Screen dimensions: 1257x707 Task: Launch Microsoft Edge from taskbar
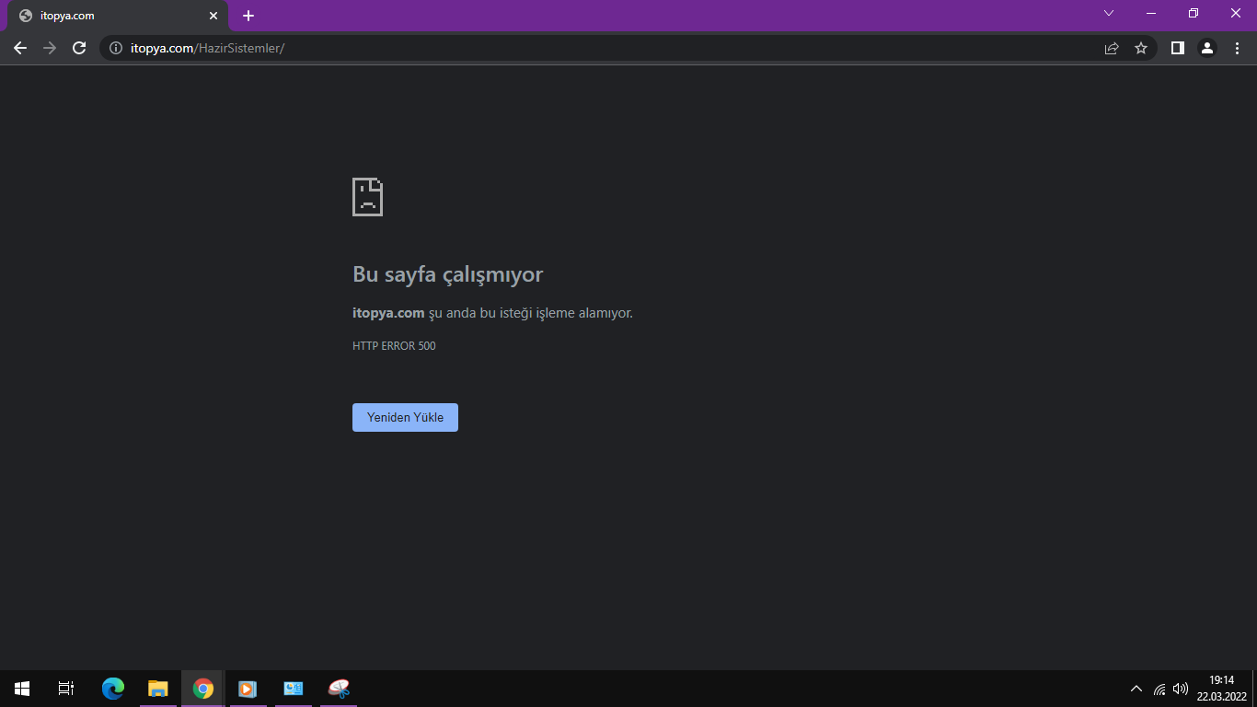pyautogui.click(x=113, y=689)
